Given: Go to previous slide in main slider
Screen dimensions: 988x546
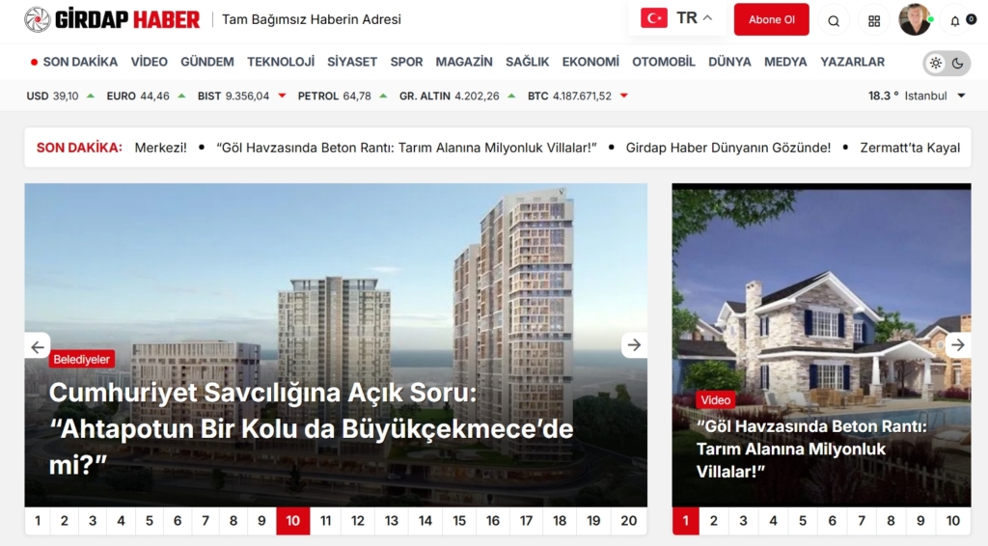Looking at the screenshot, I should pos(38,346).
